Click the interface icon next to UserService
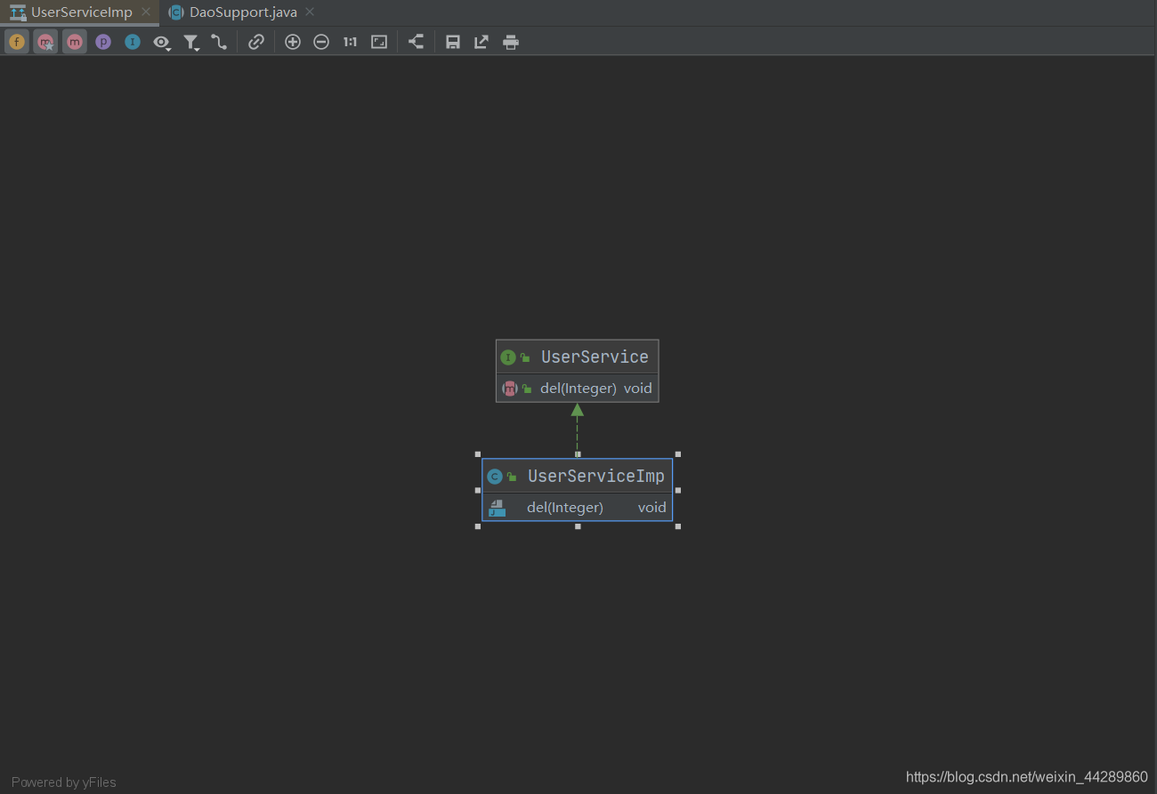Screen dimensions: 1157x794 pos(508,357)
